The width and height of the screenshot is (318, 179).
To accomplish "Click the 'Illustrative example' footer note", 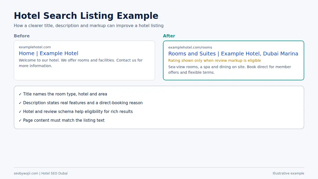I will pyautogui.click(x=288, y=173).
